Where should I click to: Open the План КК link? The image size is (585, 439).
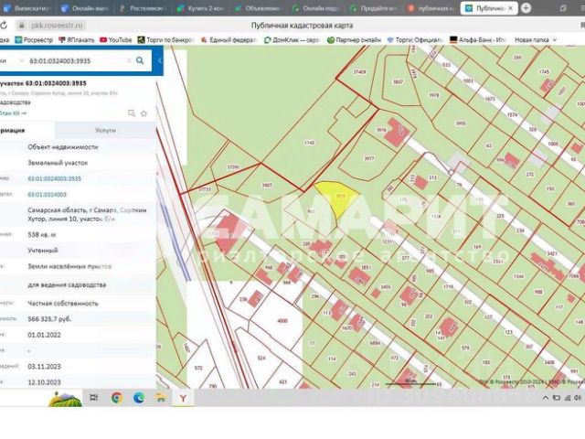[x=14, y=113]
